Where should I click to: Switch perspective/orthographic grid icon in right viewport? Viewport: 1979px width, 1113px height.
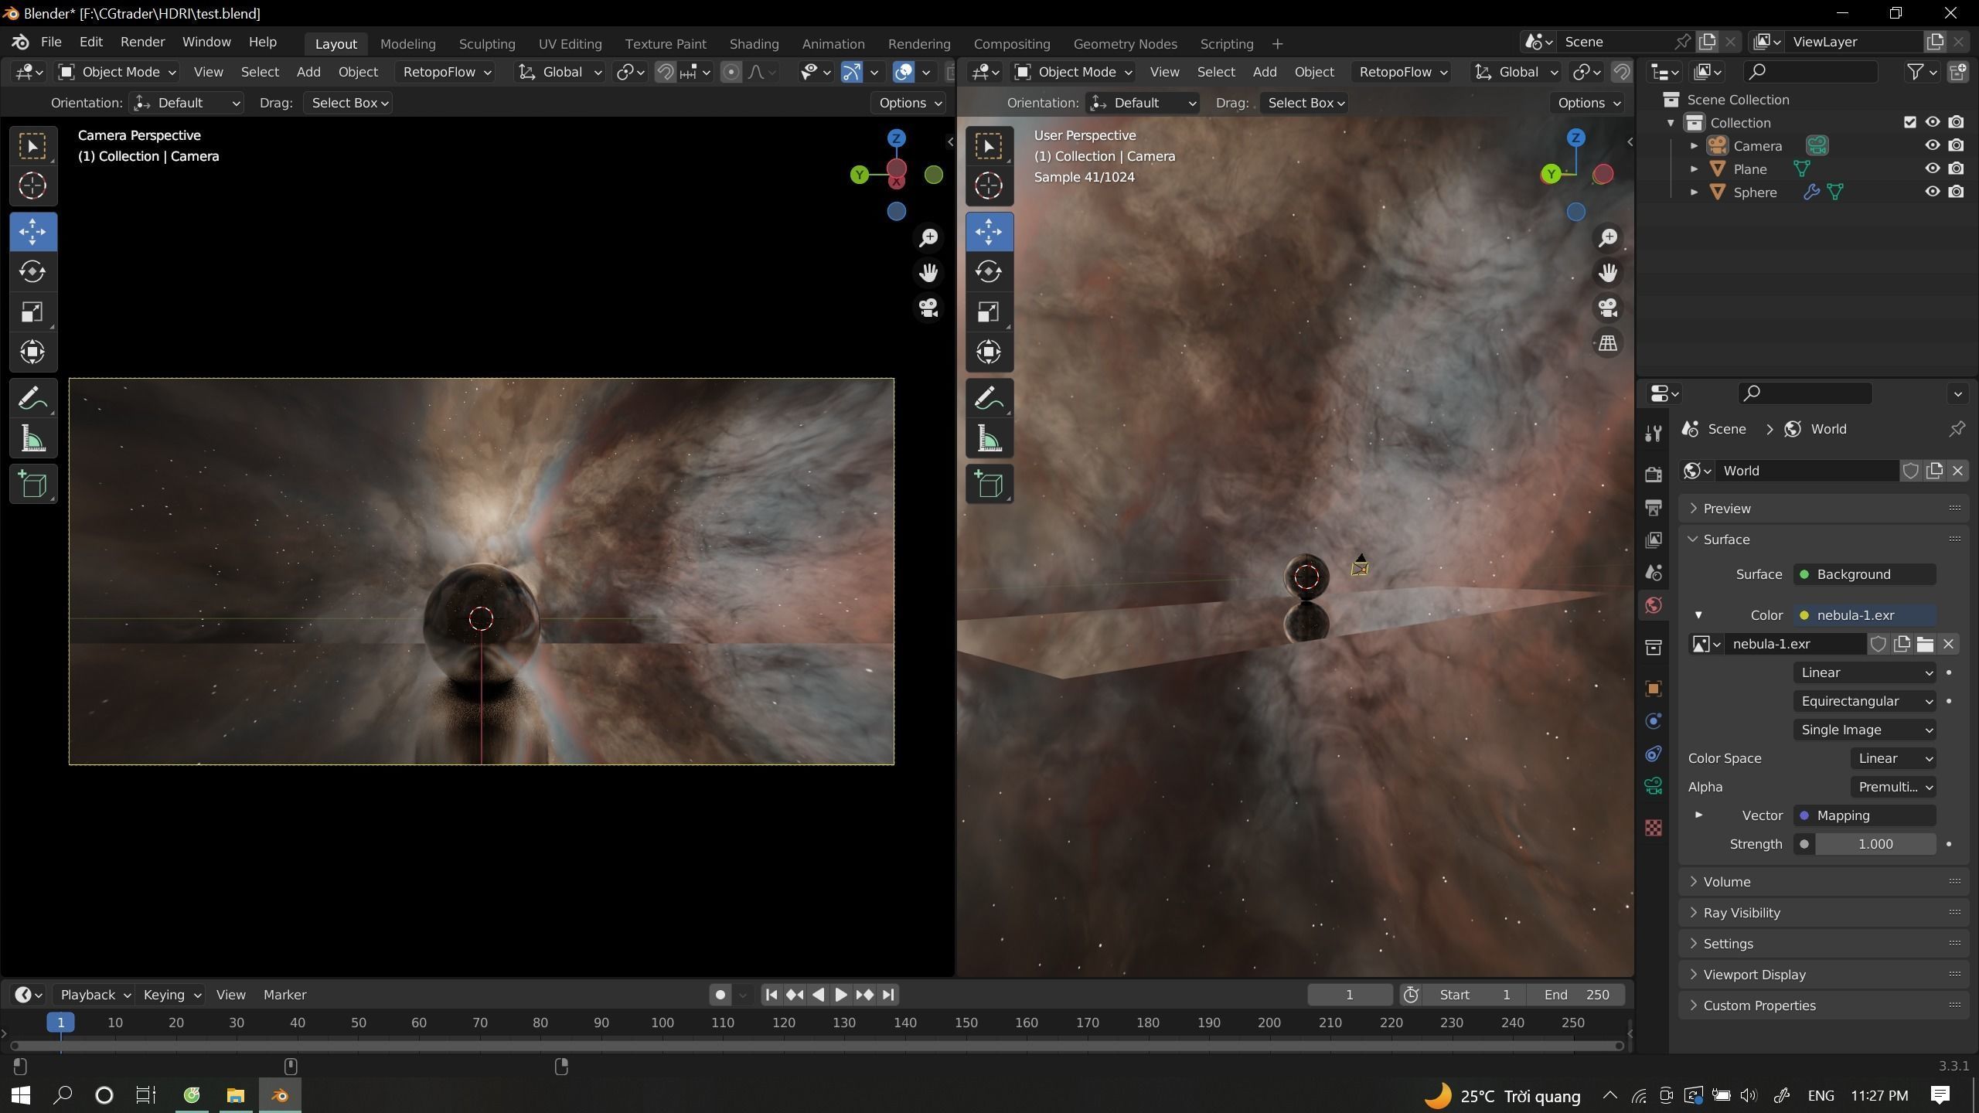[x=1608, y=343]
